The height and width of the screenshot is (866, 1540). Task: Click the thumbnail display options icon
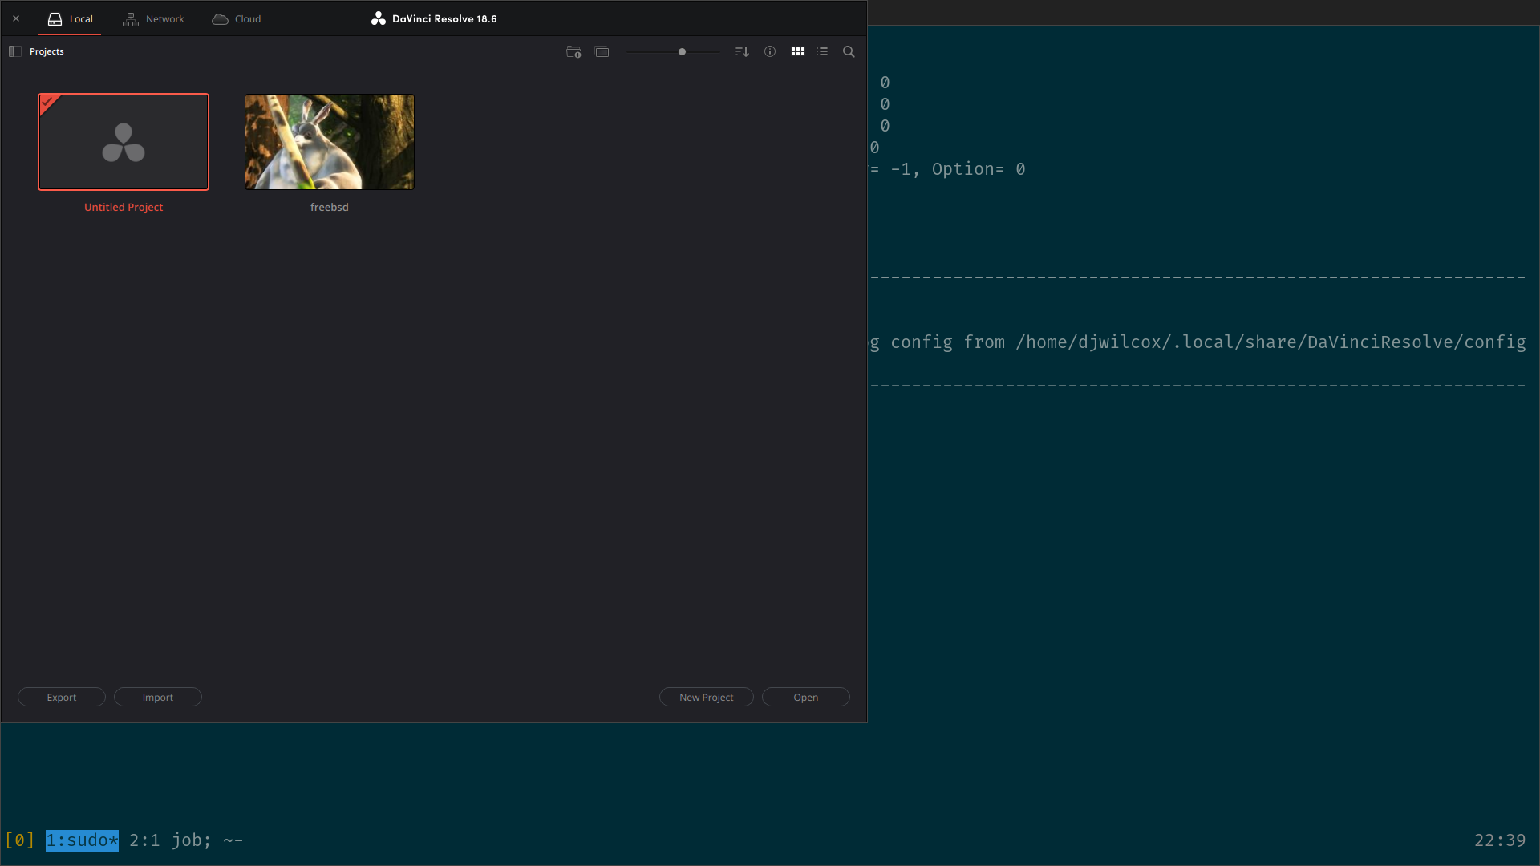coord(602,51)
